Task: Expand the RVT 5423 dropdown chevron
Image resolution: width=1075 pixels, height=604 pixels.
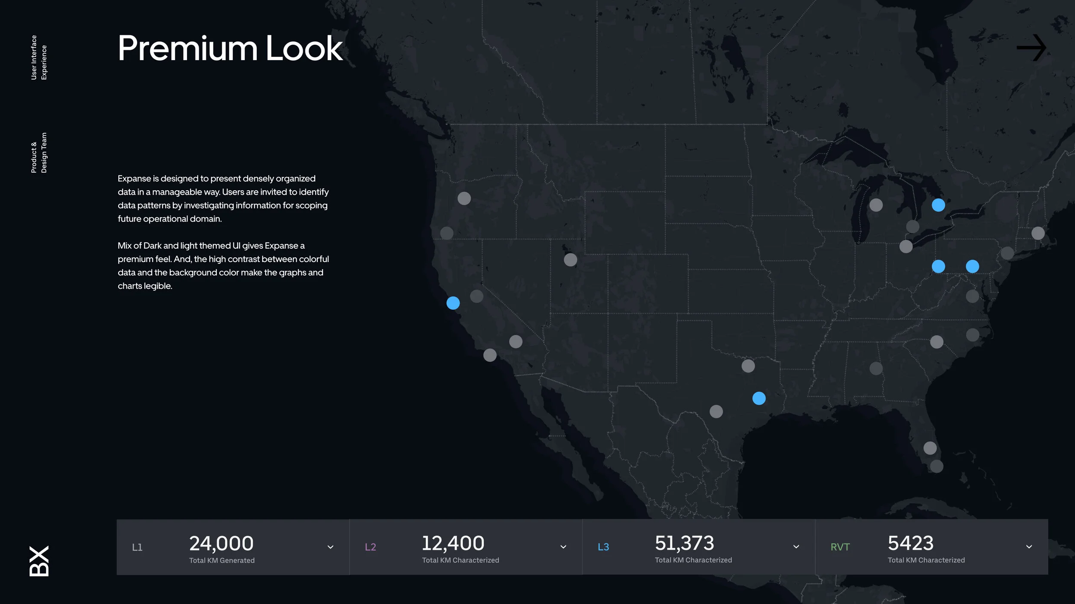Action: (1029, 547)
